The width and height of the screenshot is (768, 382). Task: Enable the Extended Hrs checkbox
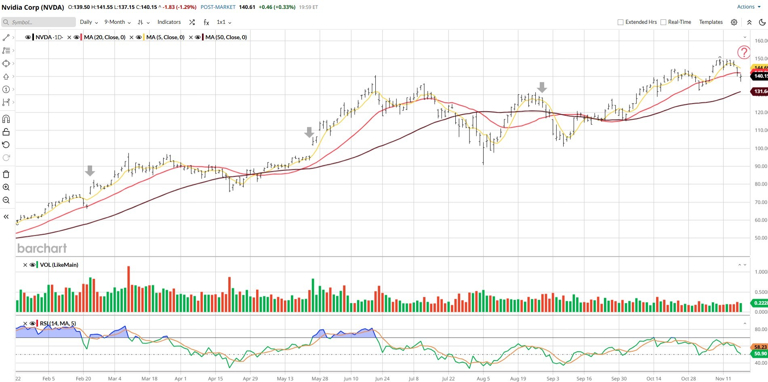pos(621,22)
